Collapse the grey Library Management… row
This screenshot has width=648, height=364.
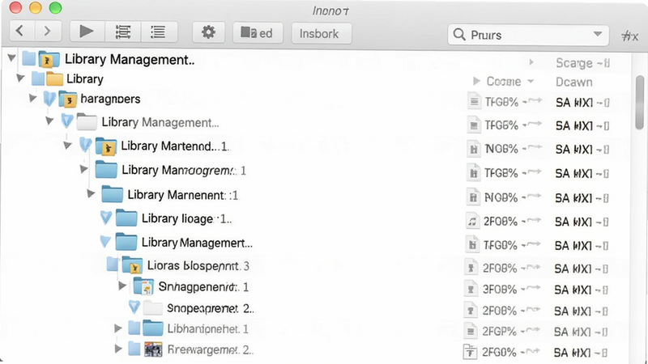tap(49, 121)
